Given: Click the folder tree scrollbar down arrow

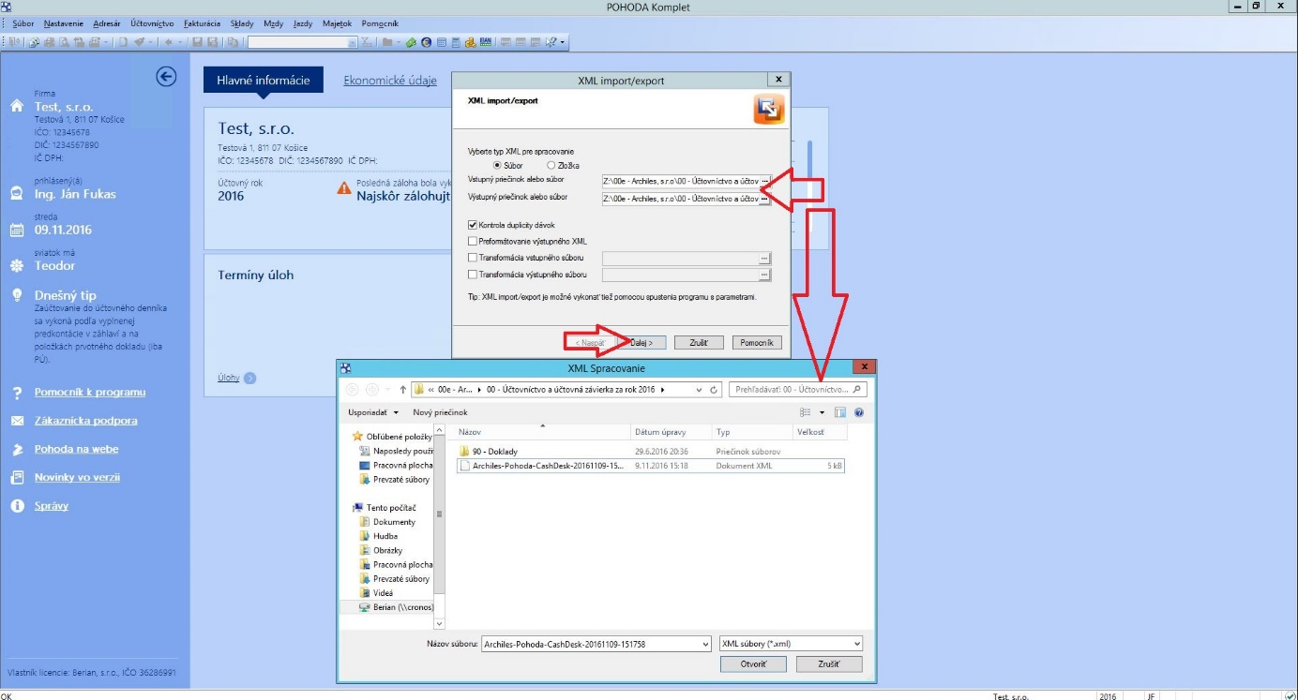Looking at the screenshot, I should 440,623.
